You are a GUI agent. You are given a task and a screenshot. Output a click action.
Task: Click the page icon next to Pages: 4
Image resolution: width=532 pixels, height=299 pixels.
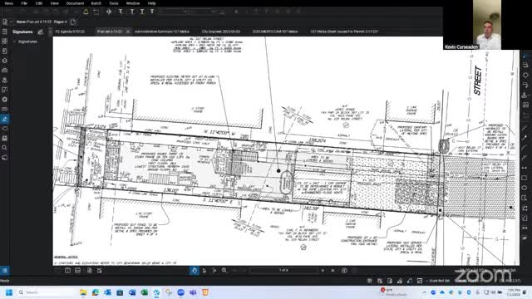[x=73, y=22]
